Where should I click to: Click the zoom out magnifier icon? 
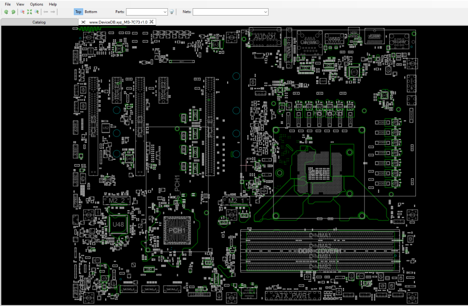pyautogui.click(x=22, y=12)
